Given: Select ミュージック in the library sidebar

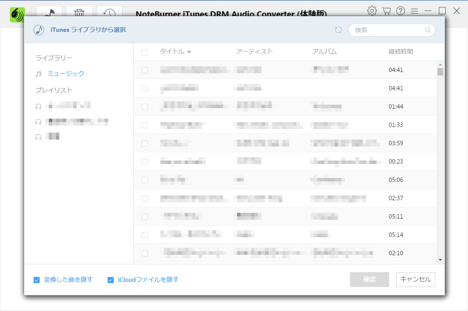Looking at the screenshot, I should 66,74.
